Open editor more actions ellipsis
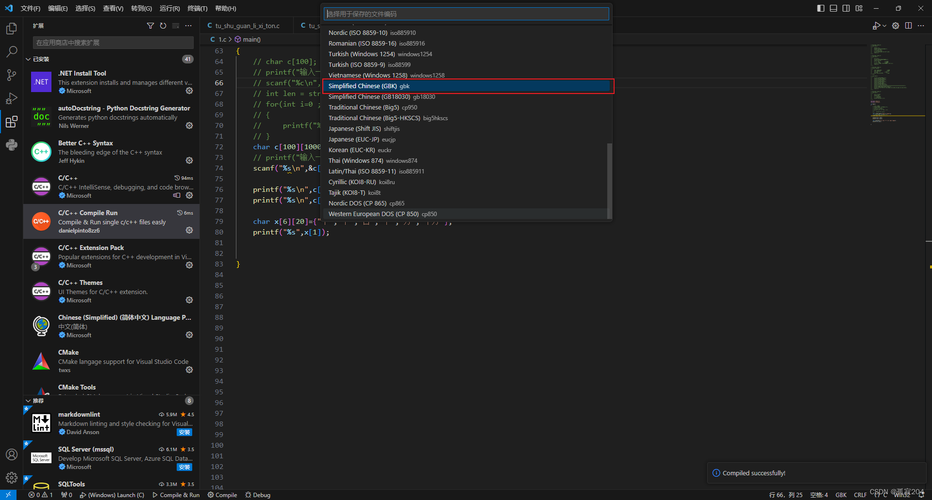This screenshot has height=500, width=932. point(921,26)
